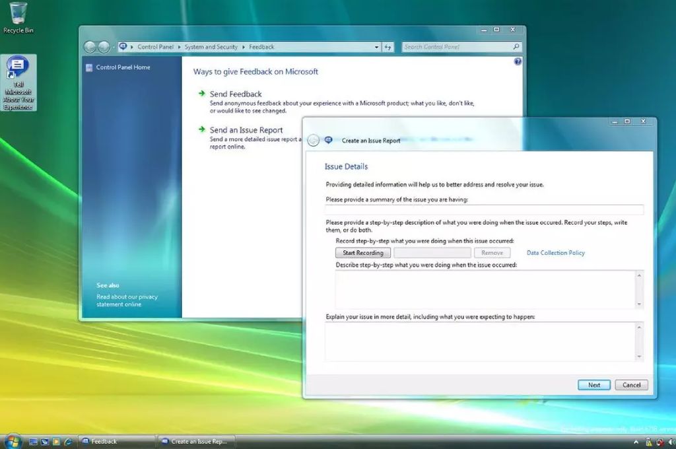This screenshot has height=449, width=676.
Task: Click the Feedback taskbar button
Action: click(116, 442)
